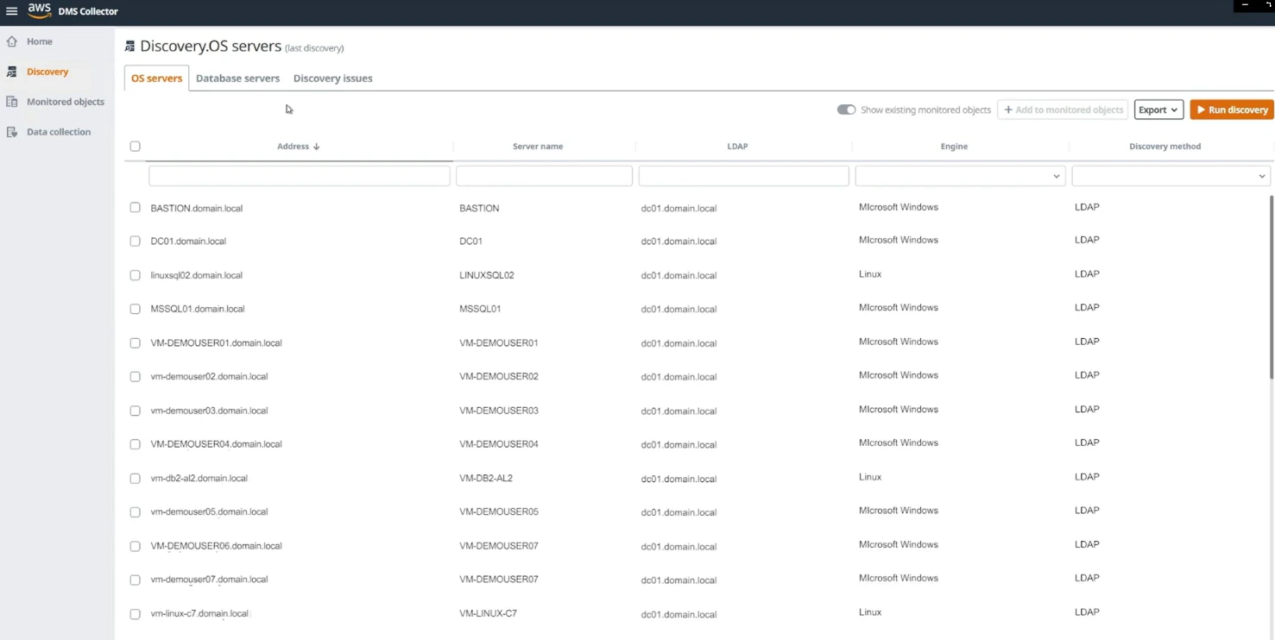Image resolution: width=1275 pixels, height=640 pixels.
Task: Tick the vm-db2-al2.domain.local checkbox
Action: pyautogui.click(x=135, y=479)
